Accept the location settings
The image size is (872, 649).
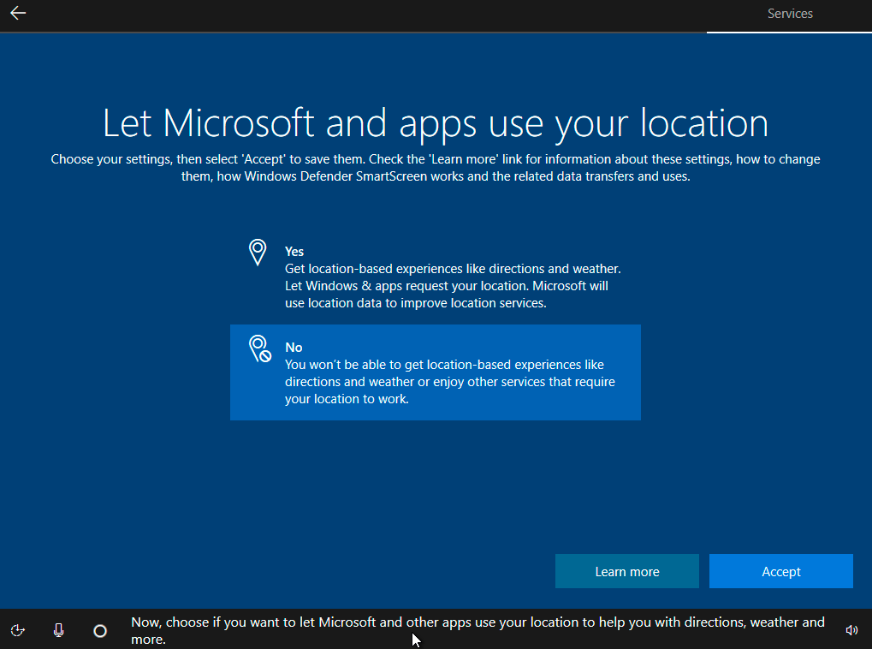[780, 571]
